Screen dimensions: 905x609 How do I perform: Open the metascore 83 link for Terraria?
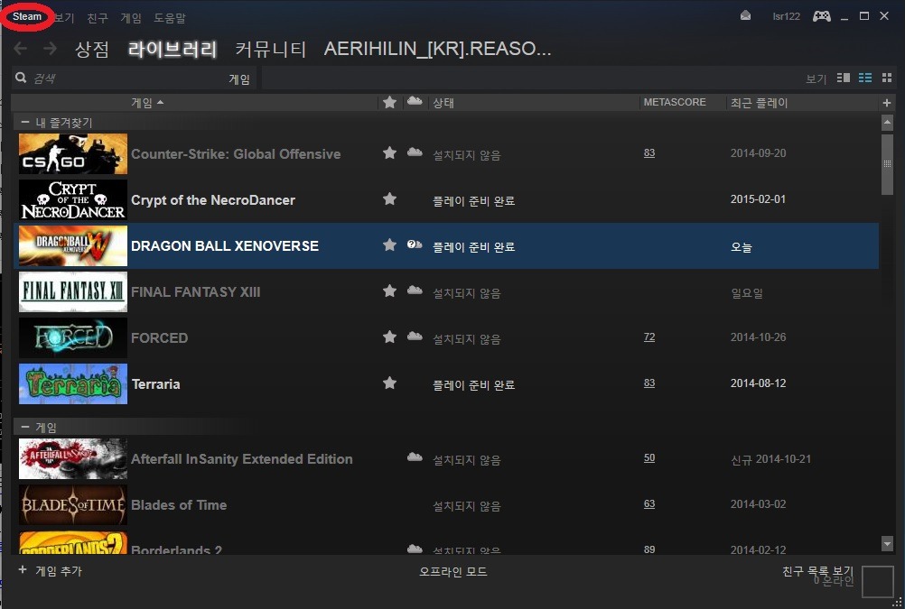[x=649, y=383]
